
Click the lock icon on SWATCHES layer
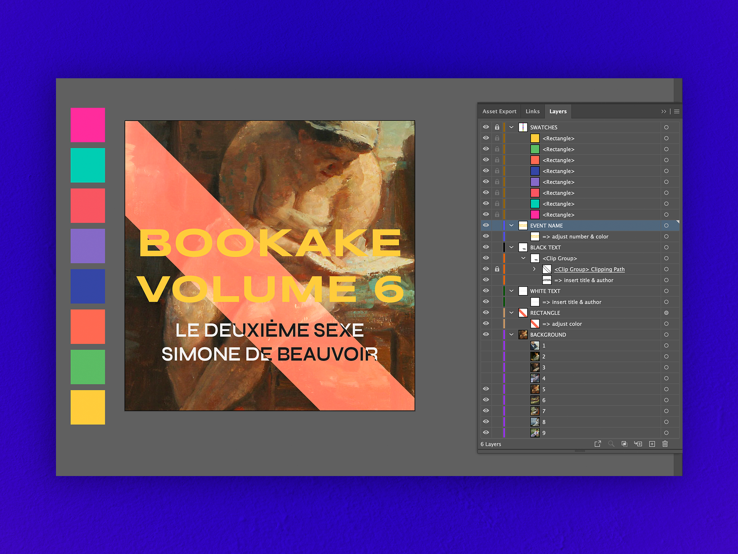497,127
